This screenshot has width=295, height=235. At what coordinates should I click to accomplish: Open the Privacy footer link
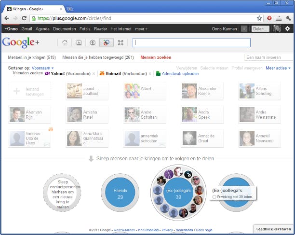167,230
